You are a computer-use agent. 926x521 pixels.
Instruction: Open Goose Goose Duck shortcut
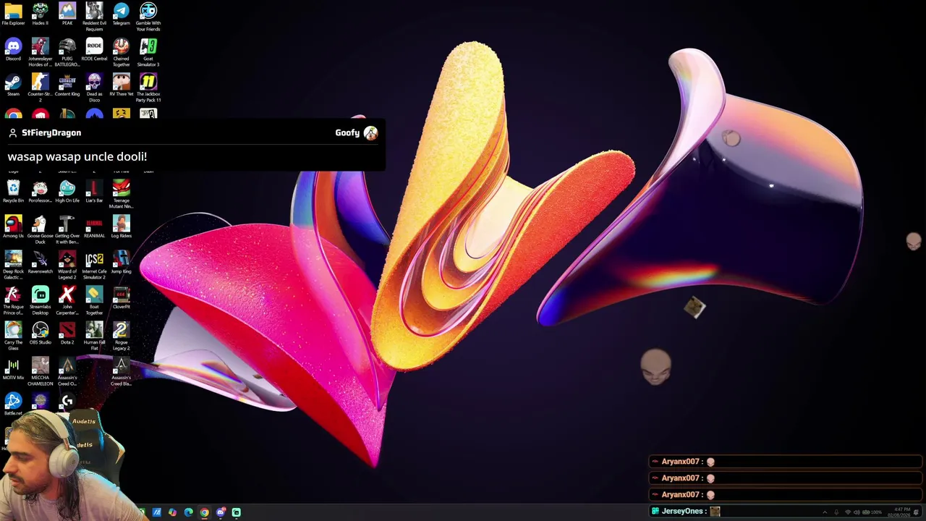[41, 230]
